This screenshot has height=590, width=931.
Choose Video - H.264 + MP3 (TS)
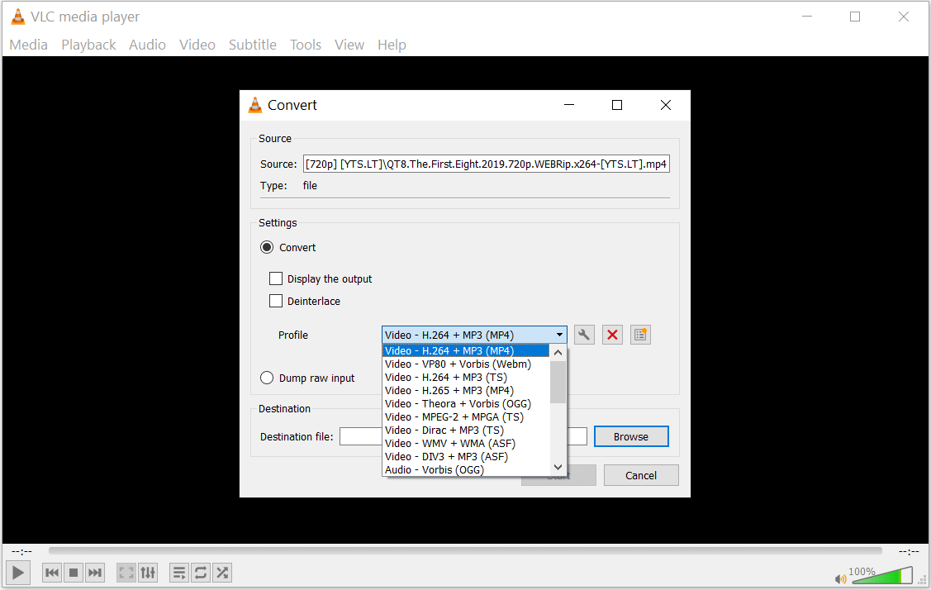pos(466,378)
